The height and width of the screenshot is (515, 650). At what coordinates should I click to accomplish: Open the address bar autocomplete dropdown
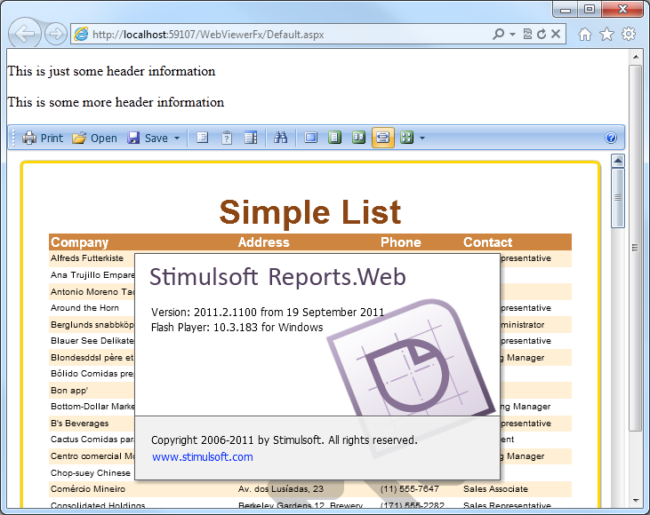513,35
